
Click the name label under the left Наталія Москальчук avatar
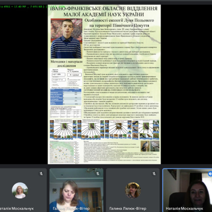pyautogui.click(x=17, y=208)
